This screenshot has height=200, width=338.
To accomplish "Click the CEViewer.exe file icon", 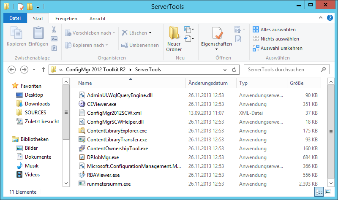I will (82, 104).
